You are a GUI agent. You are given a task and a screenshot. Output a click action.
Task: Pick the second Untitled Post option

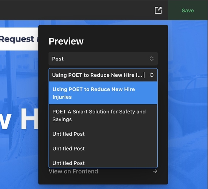(103, 149)
